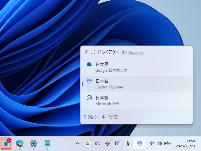Click the four-arrow move tray icon
The image size is (201, 151).
(x=107, y=143)
